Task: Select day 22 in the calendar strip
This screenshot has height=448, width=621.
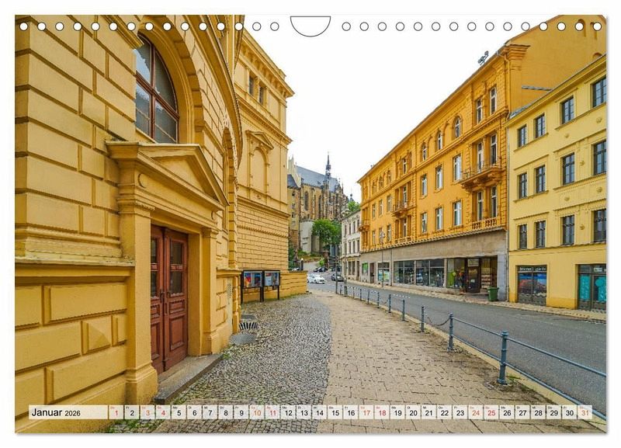Action: point(445,412)
